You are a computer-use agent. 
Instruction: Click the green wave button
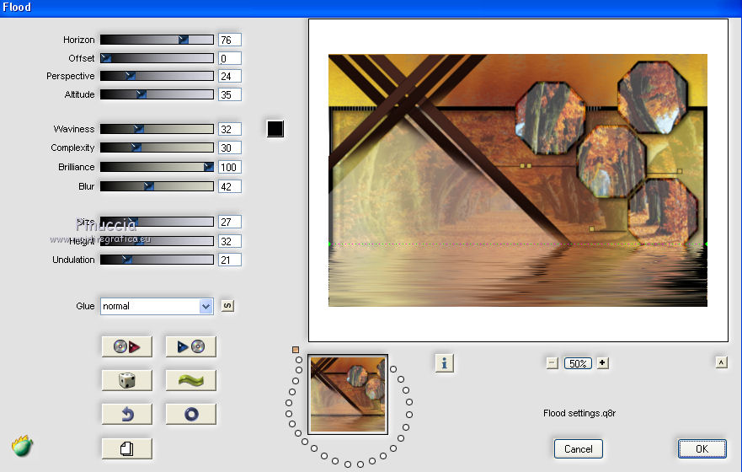tap(190, 380)
